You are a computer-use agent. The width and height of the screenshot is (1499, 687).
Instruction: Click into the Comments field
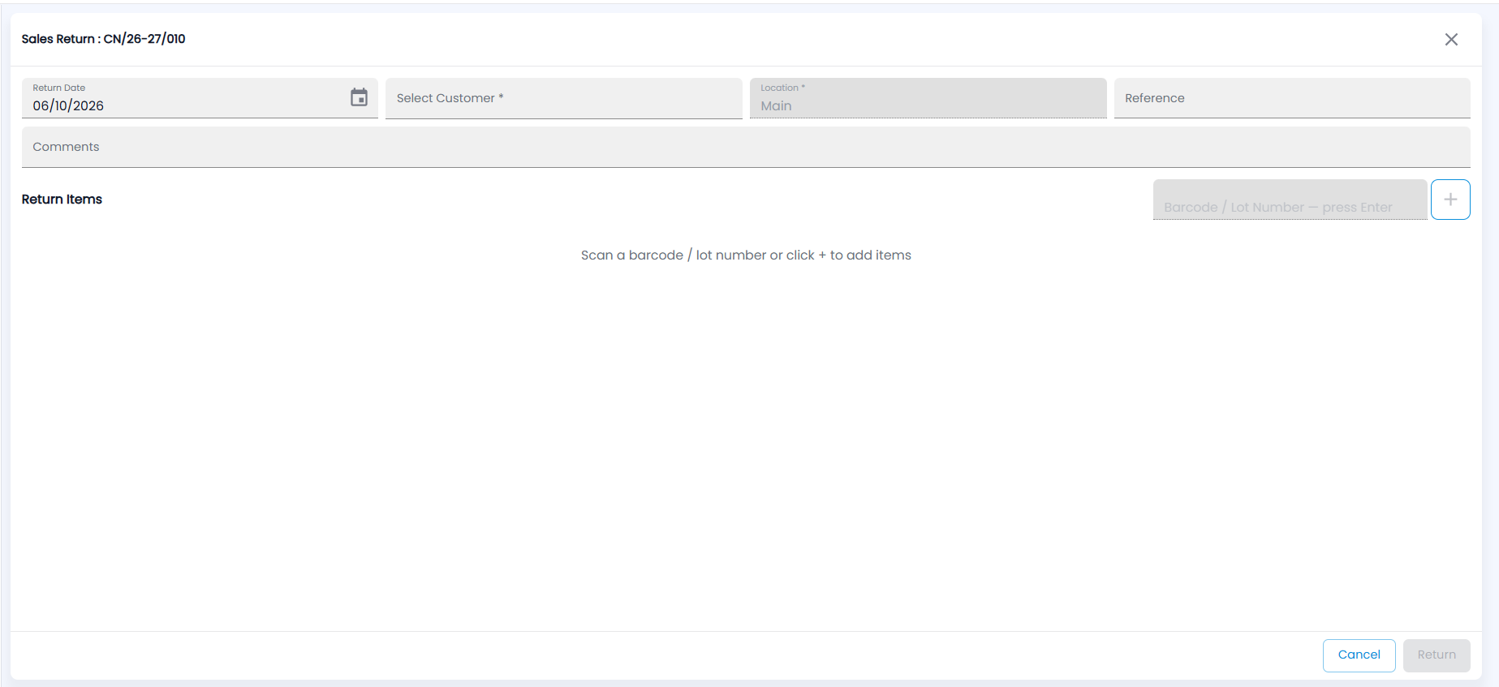[x=746, y=147]
